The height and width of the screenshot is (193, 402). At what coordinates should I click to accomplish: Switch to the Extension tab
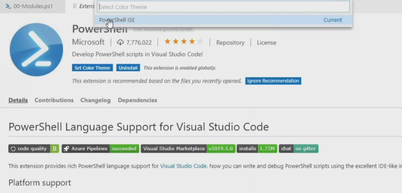84,6
